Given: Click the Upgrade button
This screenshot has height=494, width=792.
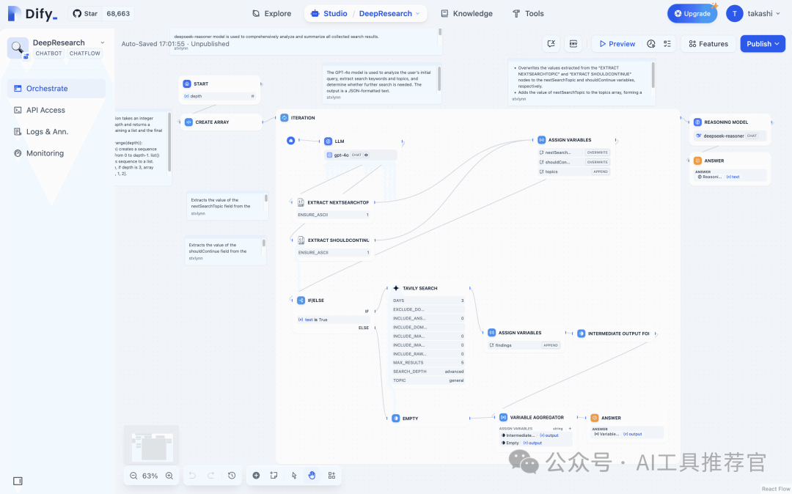Looking at the screenshot, I should 692,14.
